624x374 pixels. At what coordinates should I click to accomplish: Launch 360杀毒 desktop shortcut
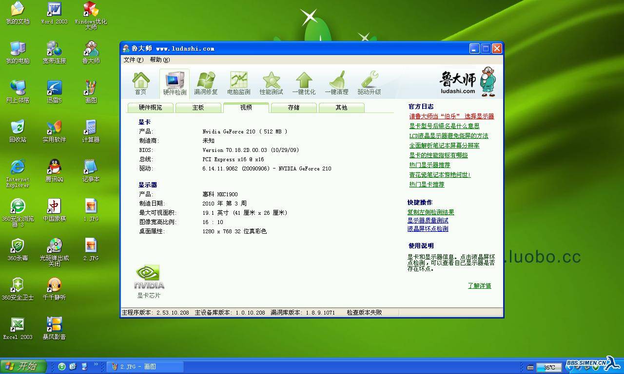[18, 250]
